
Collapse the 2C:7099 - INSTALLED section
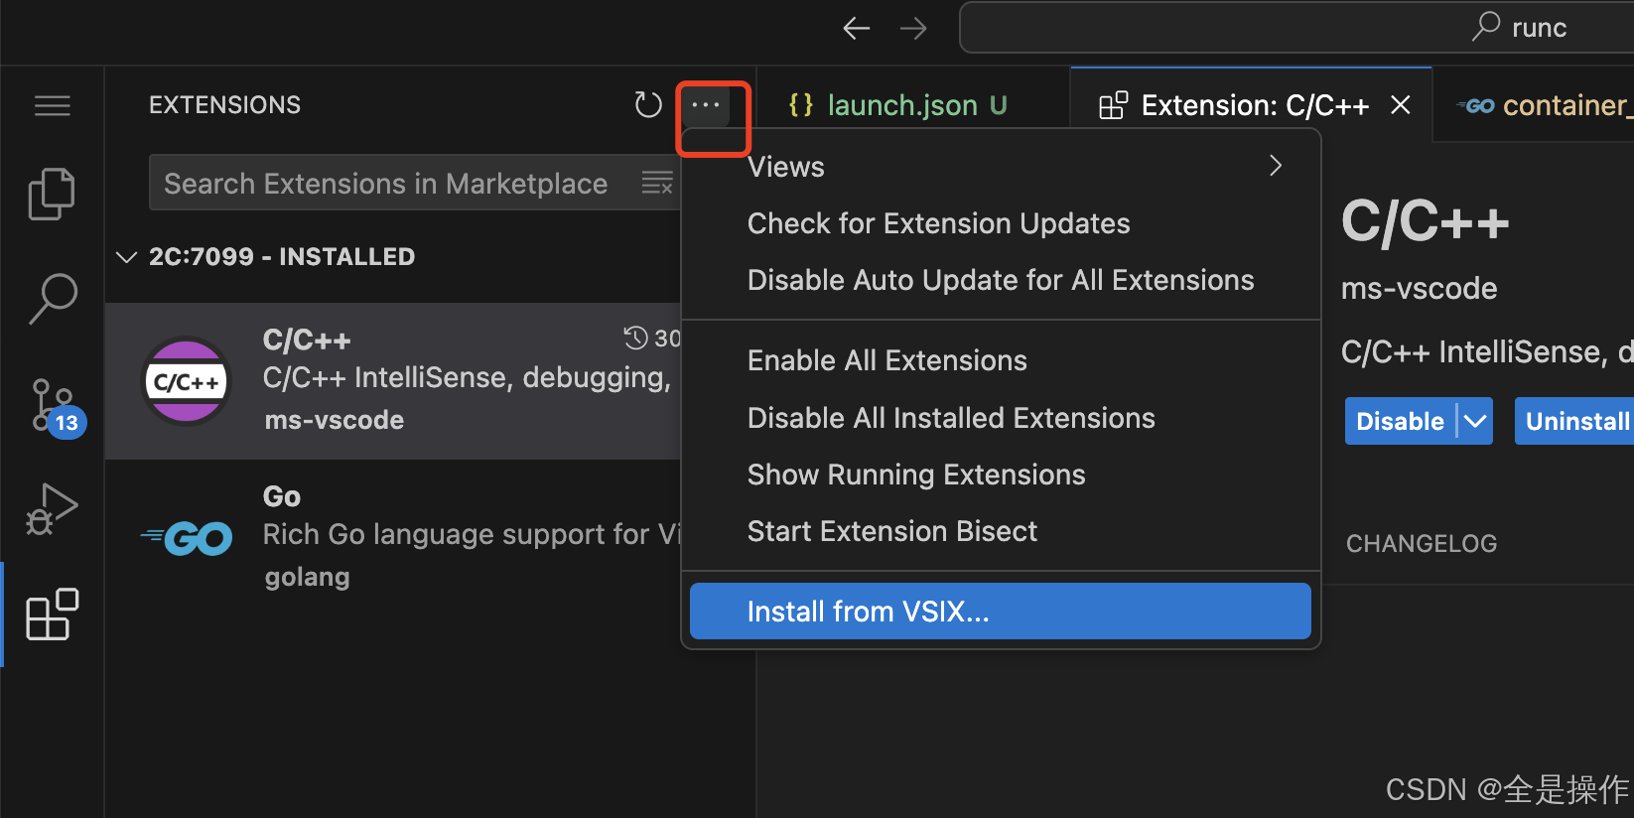(x=126, y=257)
